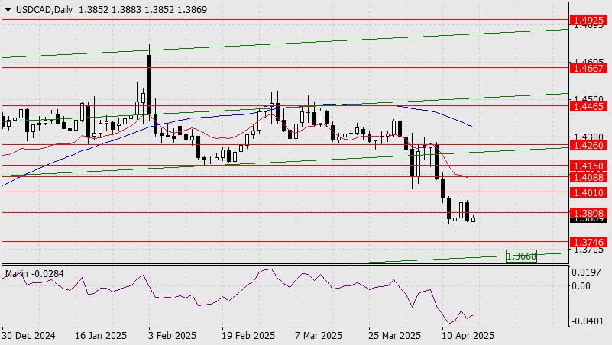Select the 1.4925 red price level label
Screen dimensions: 612x345
click(588, 21)
